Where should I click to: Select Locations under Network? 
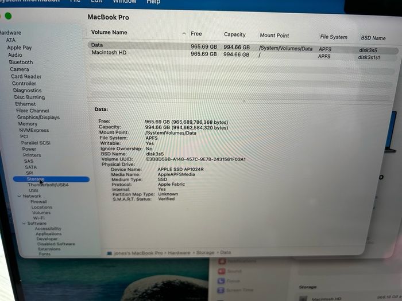(42, 207)
